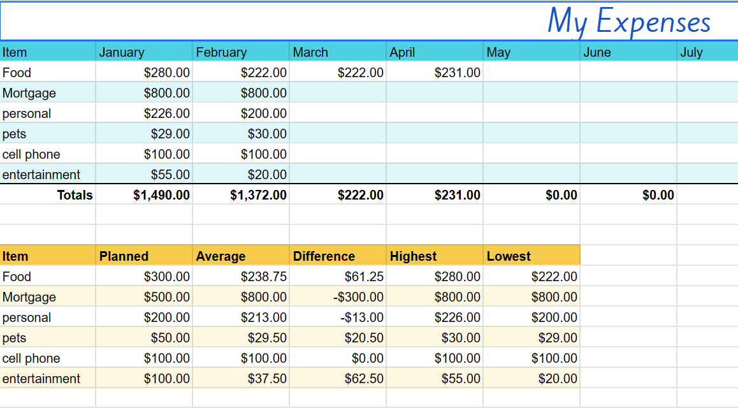The width and height of the screenshot is (738, 408).
Task: Click the January column header
Action: click(x=144, y=52)
